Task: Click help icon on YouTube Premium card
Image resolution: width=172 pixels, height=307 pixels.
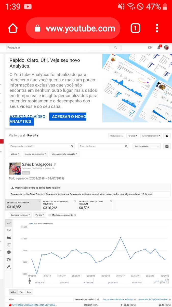Action: point(111,201)
